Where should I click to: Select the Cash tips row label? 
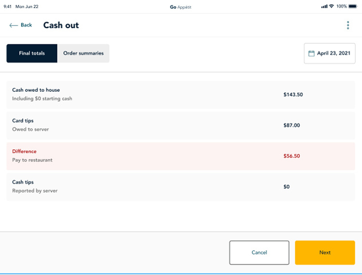point(23,182)
